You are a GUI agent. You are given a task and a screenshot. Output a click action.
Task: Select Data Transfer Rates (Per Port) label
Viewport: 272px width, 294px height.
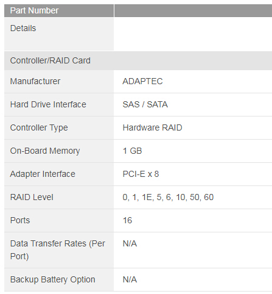(x=58, y=250)
